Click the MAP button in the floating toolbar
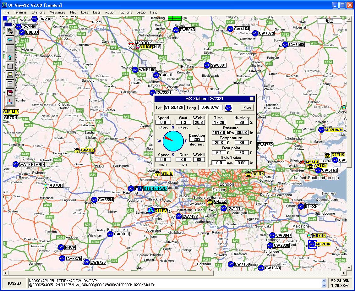This screenshot has height=291, width=355. [x=10, y=31]
